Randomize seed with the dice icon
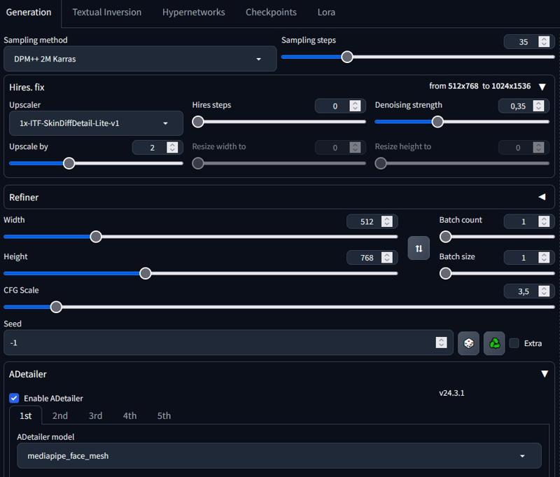560x477 pixels. 468,343
